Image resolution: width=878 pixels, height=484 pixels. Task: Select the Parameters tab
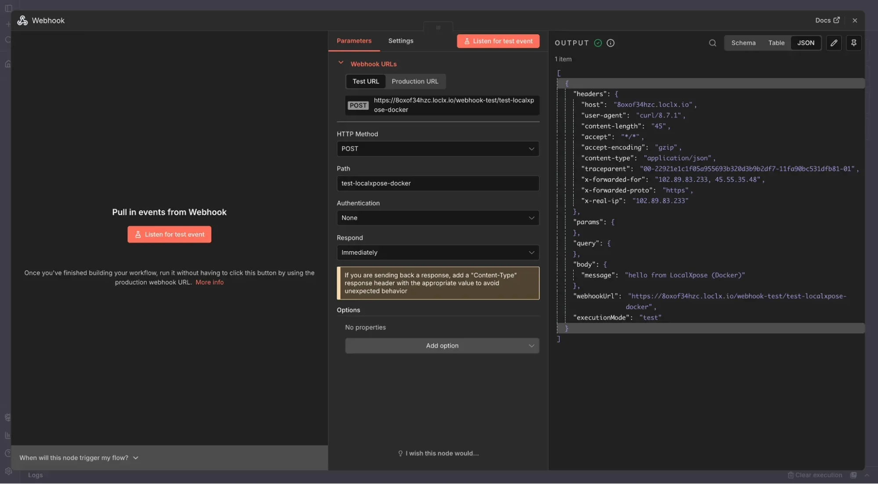point(354,40)
